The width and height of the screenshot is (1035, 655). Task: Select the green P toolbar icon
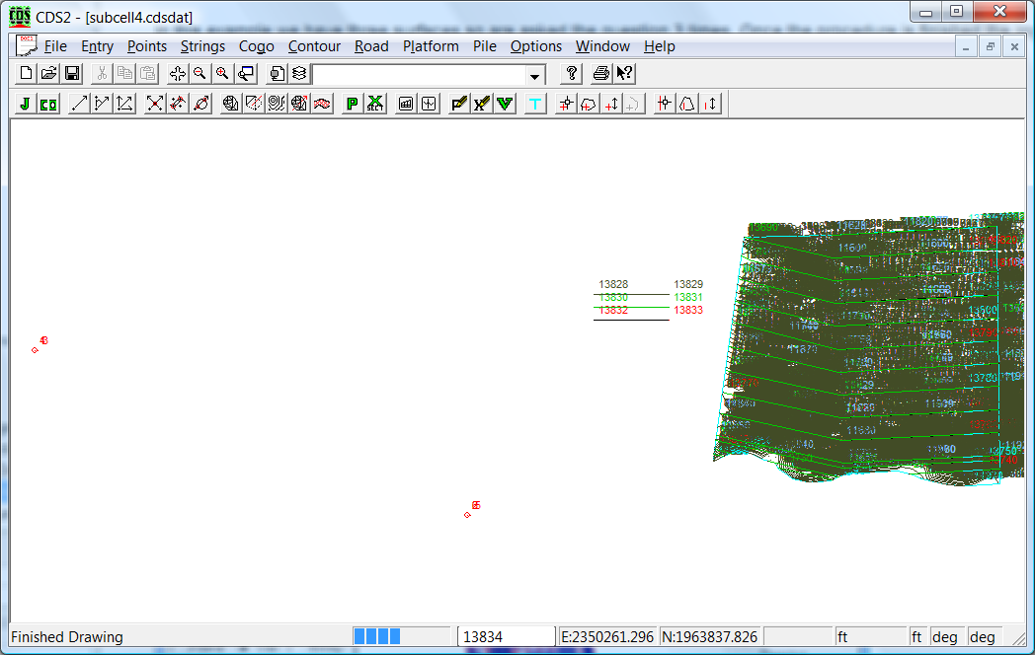[x=352, y=104]
